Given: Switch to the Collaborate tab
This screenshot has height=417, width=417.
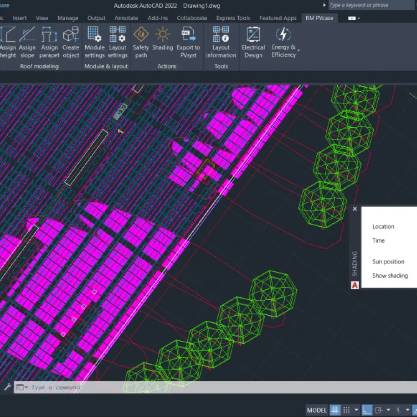Looking at the screenshot, I should [192, 18].
